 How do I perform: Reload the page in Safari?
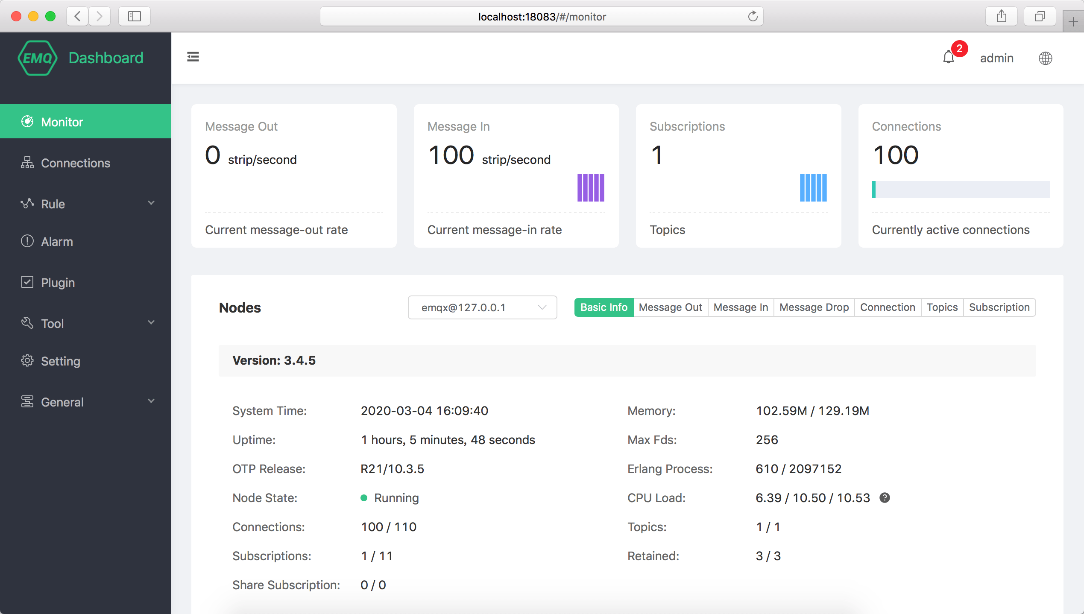click(x=753, y=16)
